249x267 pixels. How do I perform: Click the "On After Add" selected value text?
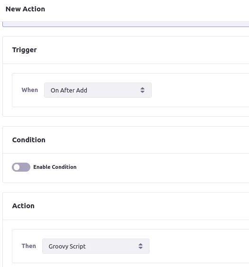coord(69,90)
